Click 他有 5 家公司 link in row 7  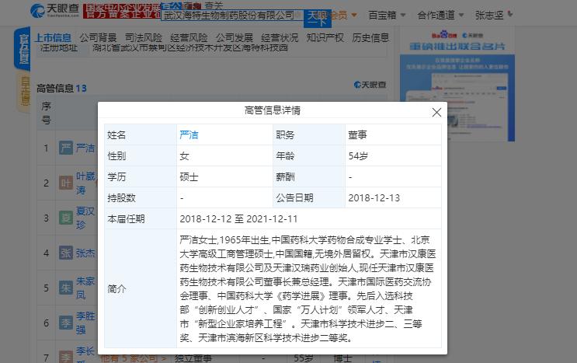point(134,358)
